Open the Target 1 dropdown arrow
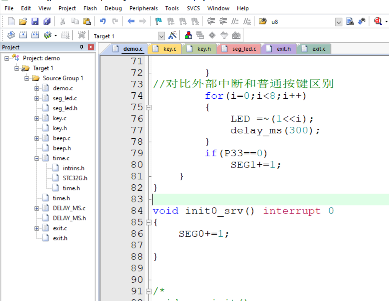This screenshot has width=389, height=301. tap(161, 36)
